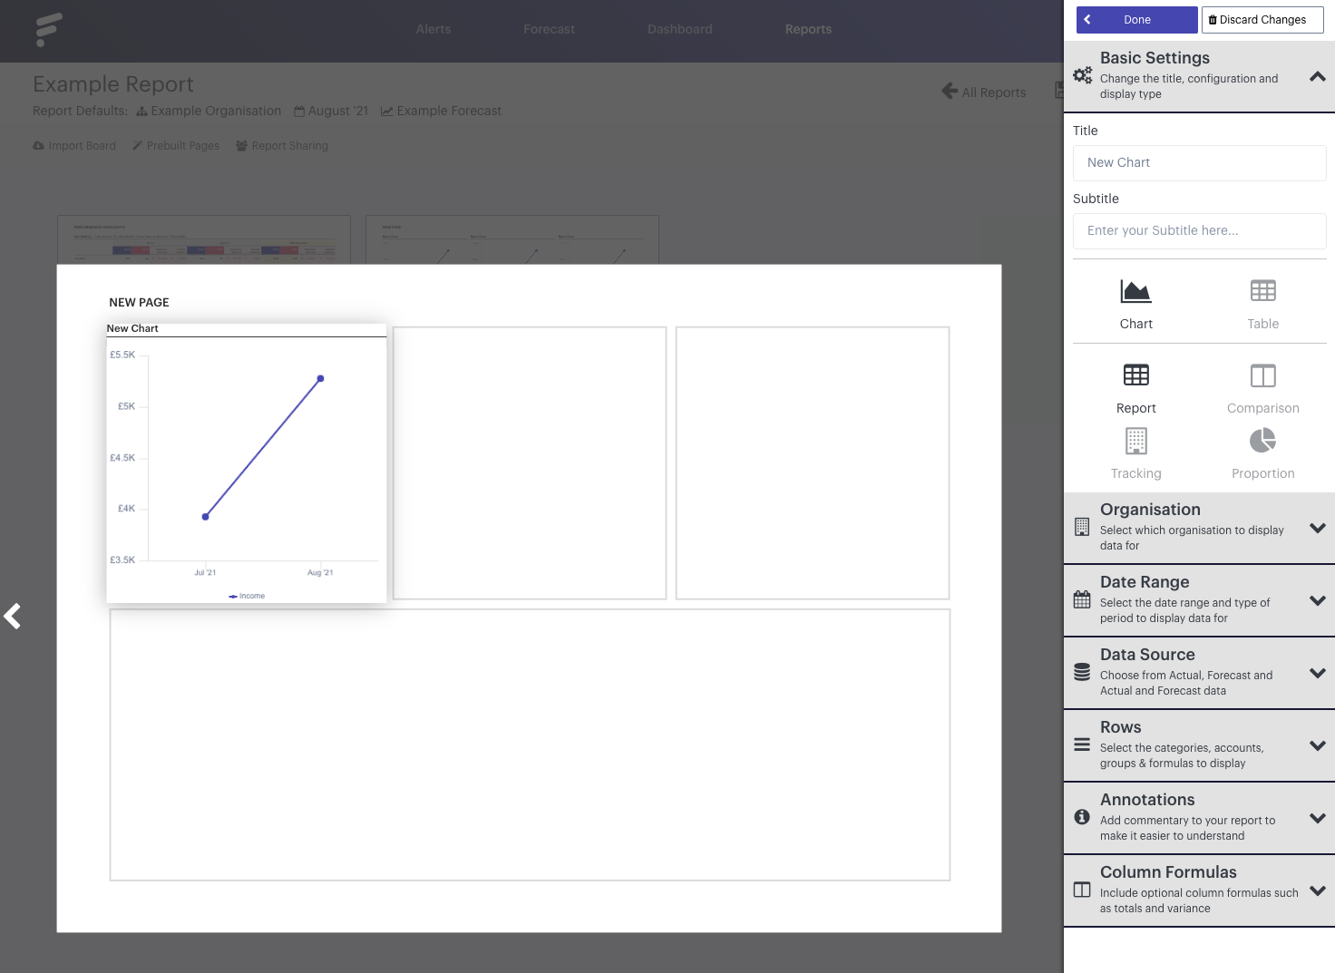This screenshot has width=1335, height=973.
Task: Click the large left arrow page navigator
Action: pyautogui.click(x=12, y=617)
